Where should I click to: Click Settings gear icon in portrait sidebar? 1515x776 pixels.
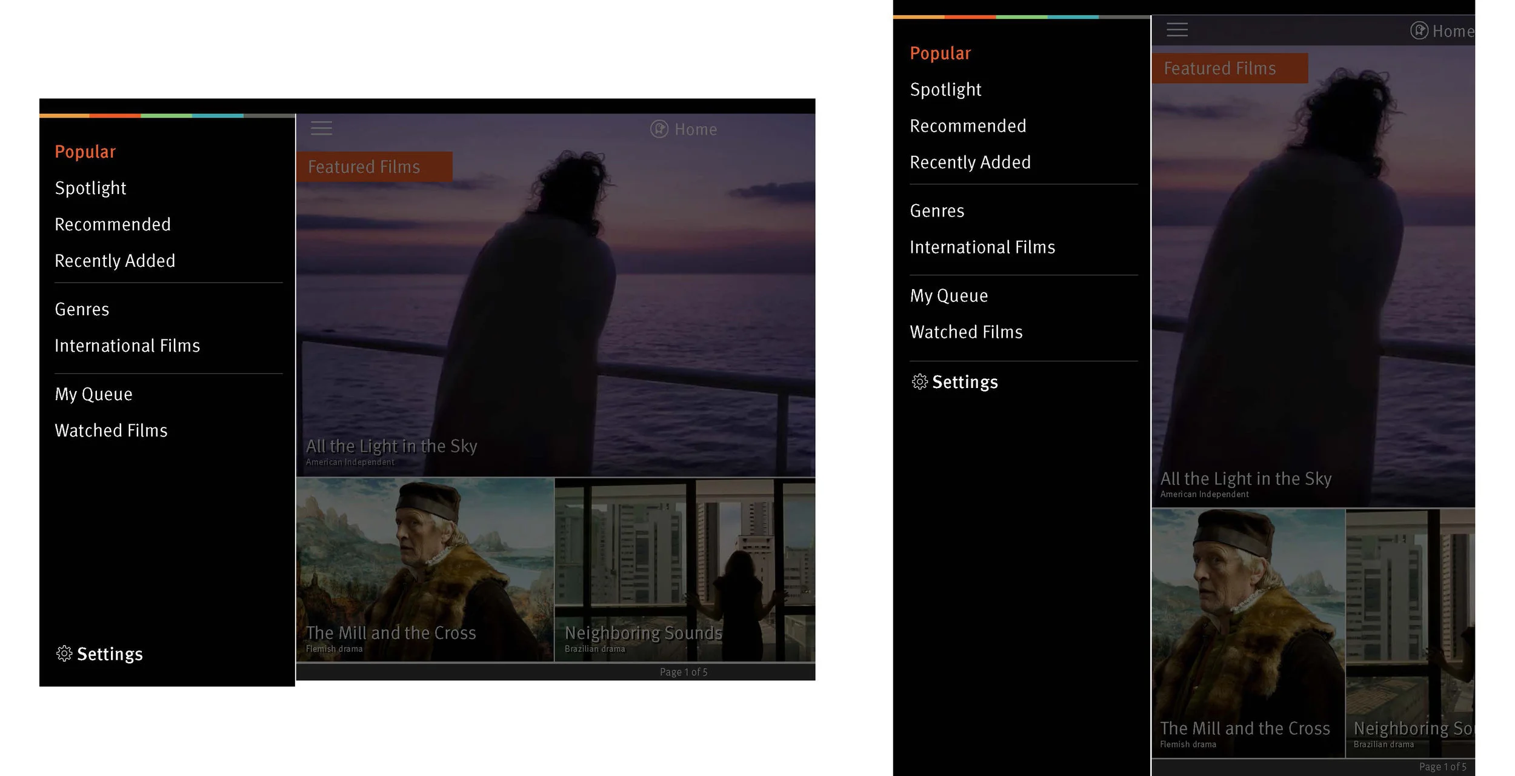[x=919, y=381]
